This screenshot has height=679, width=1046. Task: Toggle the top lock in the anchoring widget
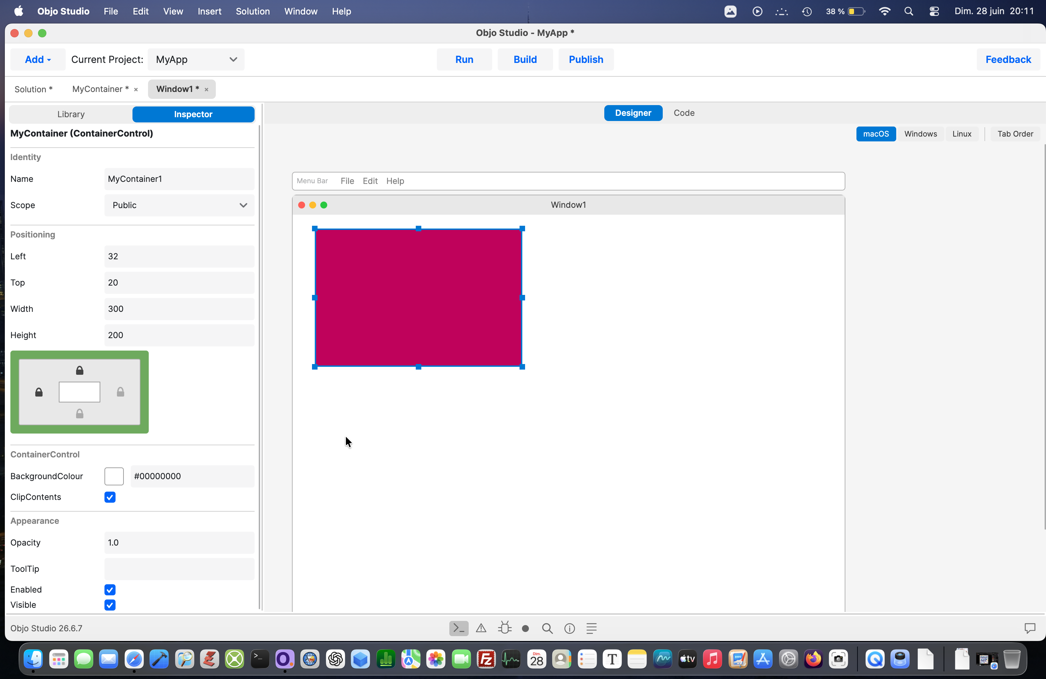click(80, 371)
